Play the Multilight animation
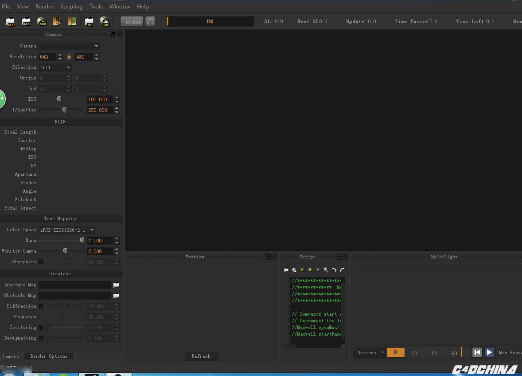522x376 pixels. coord(489,352)
